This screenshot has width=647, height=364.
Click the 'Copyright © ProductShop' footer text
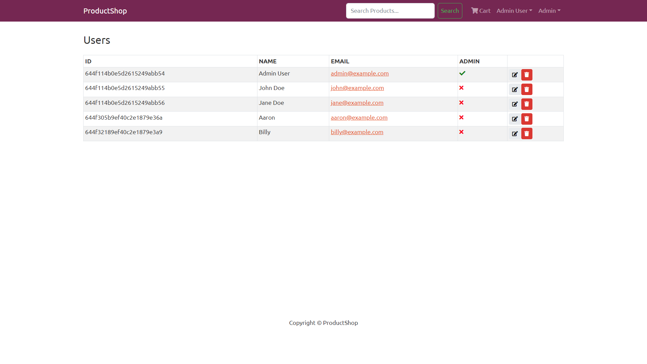click(x=323, y=323)
